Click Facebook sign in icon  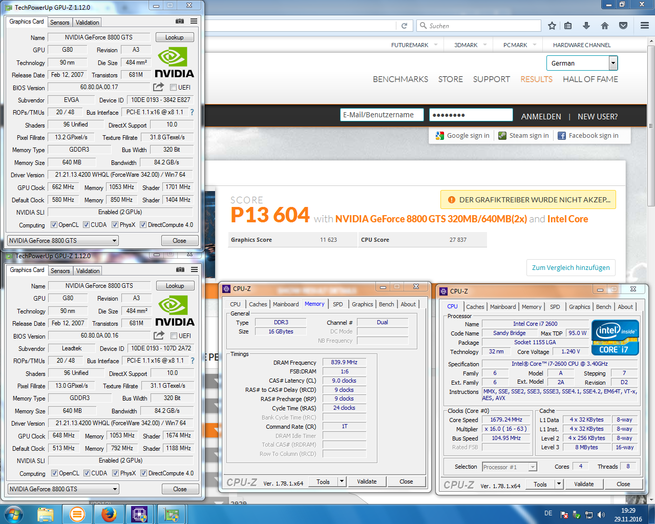(562, 136)
